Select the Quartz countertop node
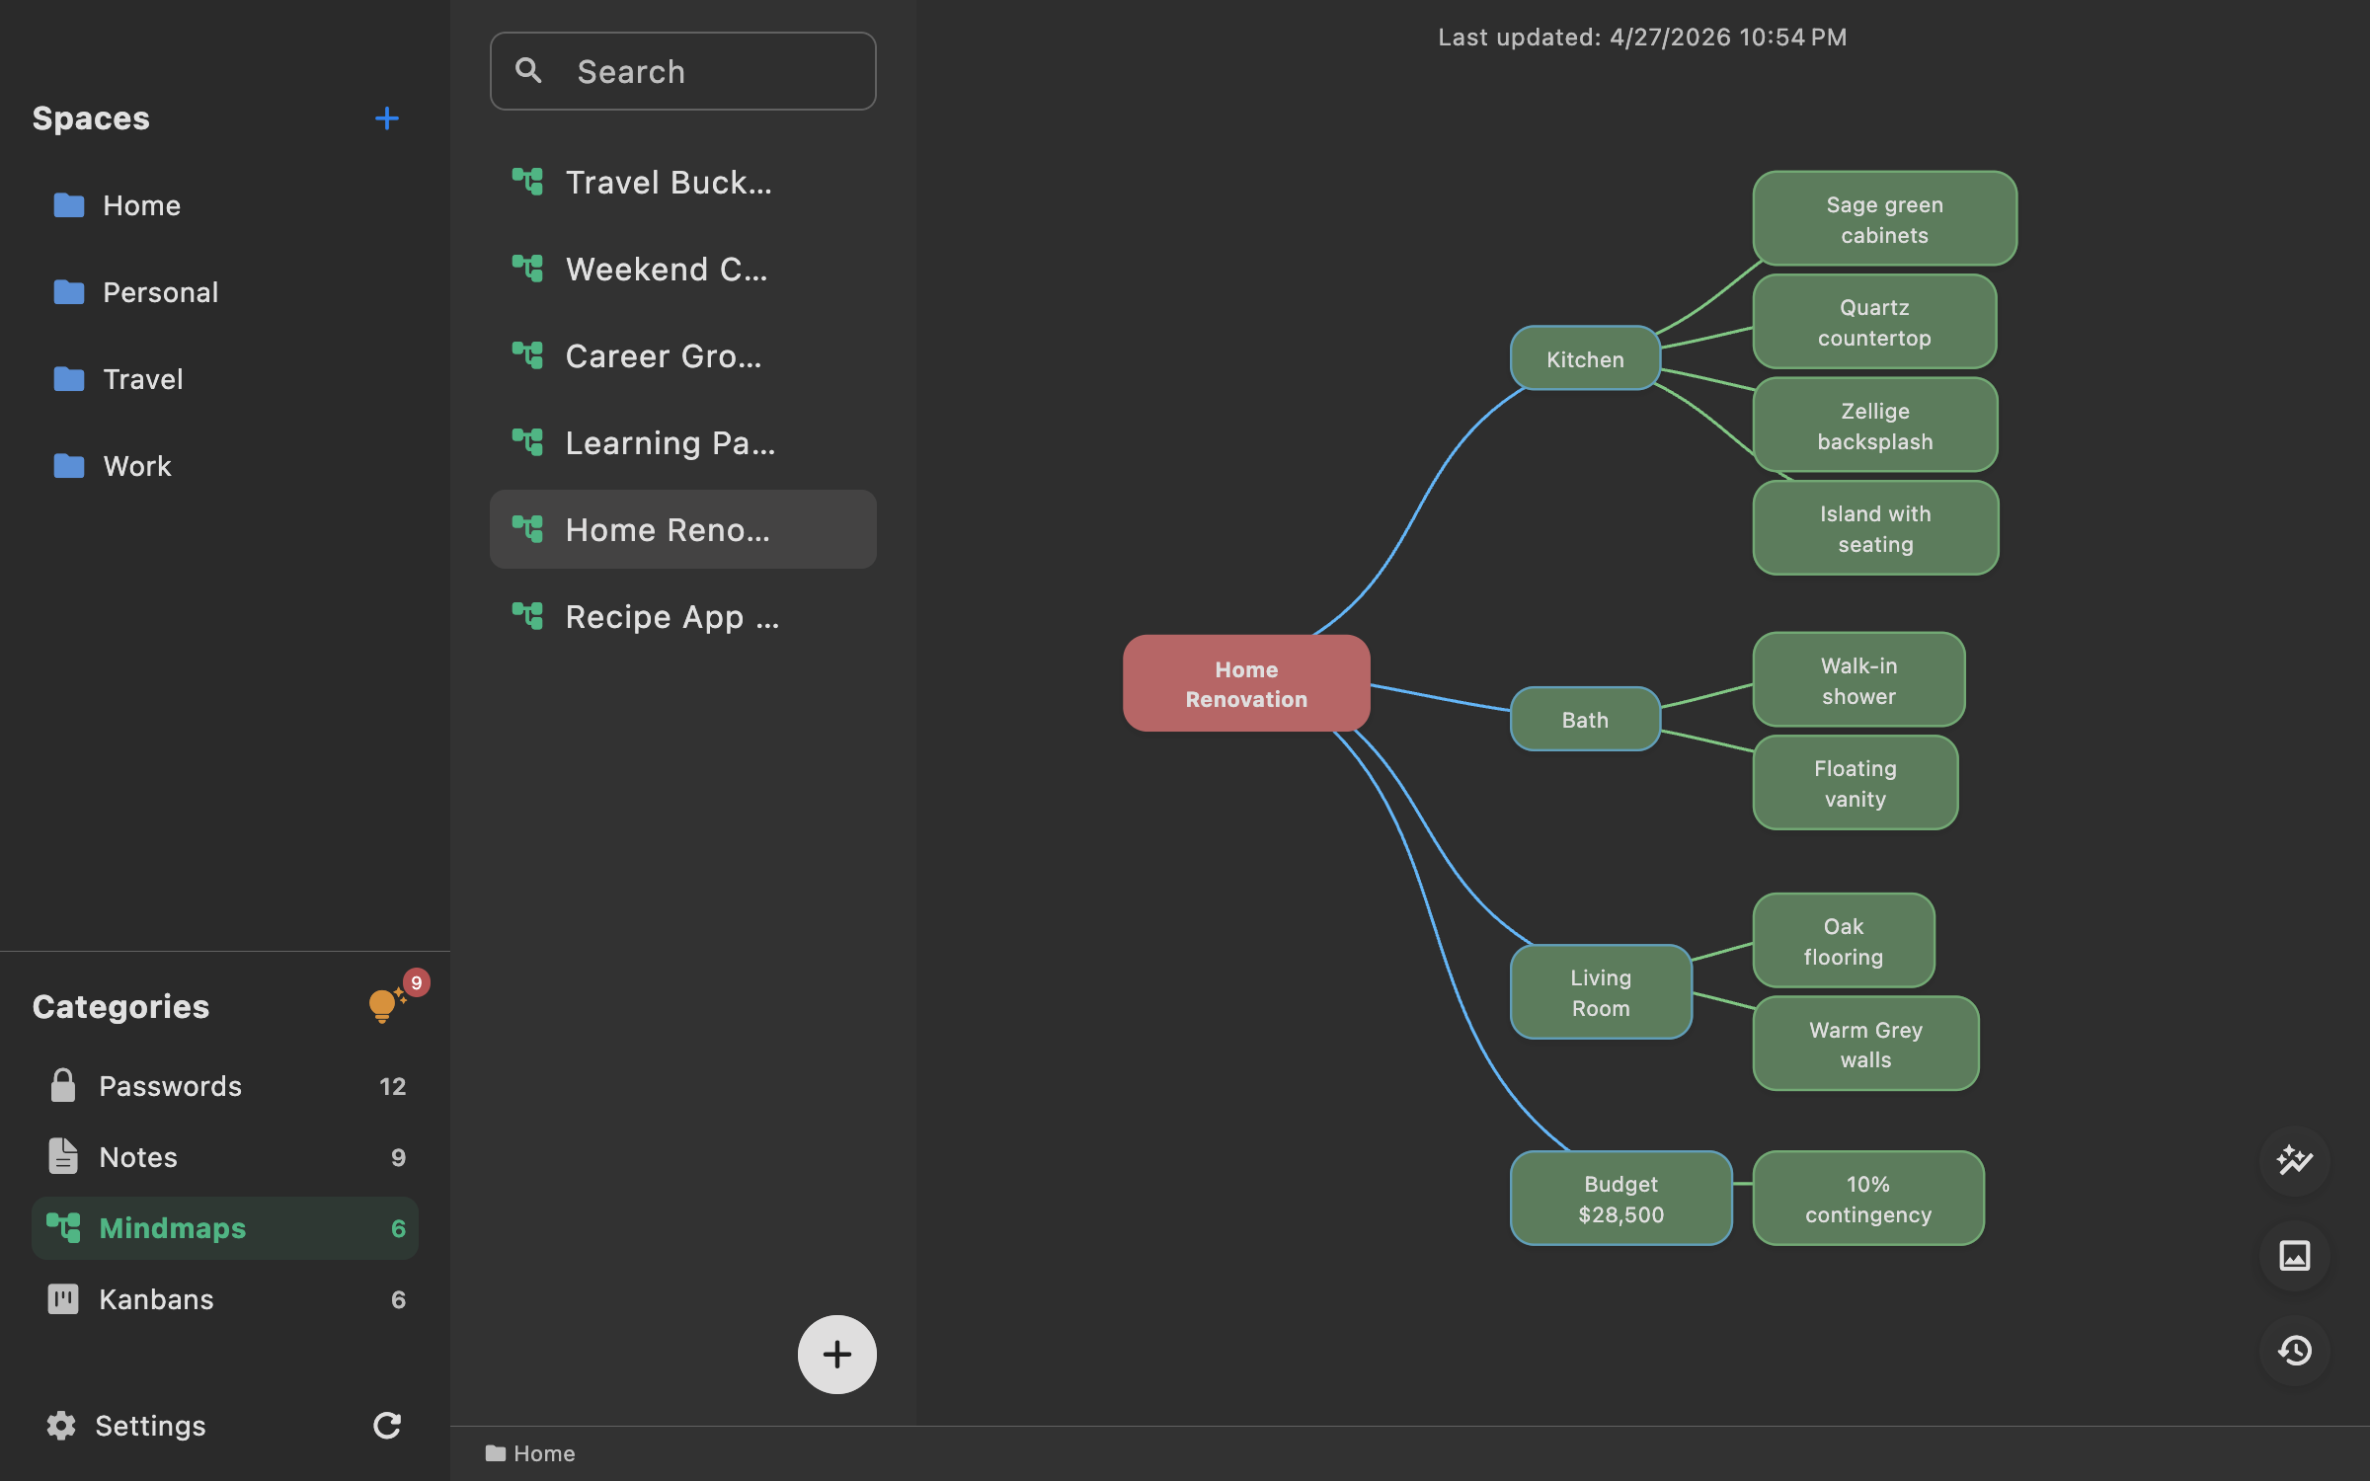 coord(1874,322)
